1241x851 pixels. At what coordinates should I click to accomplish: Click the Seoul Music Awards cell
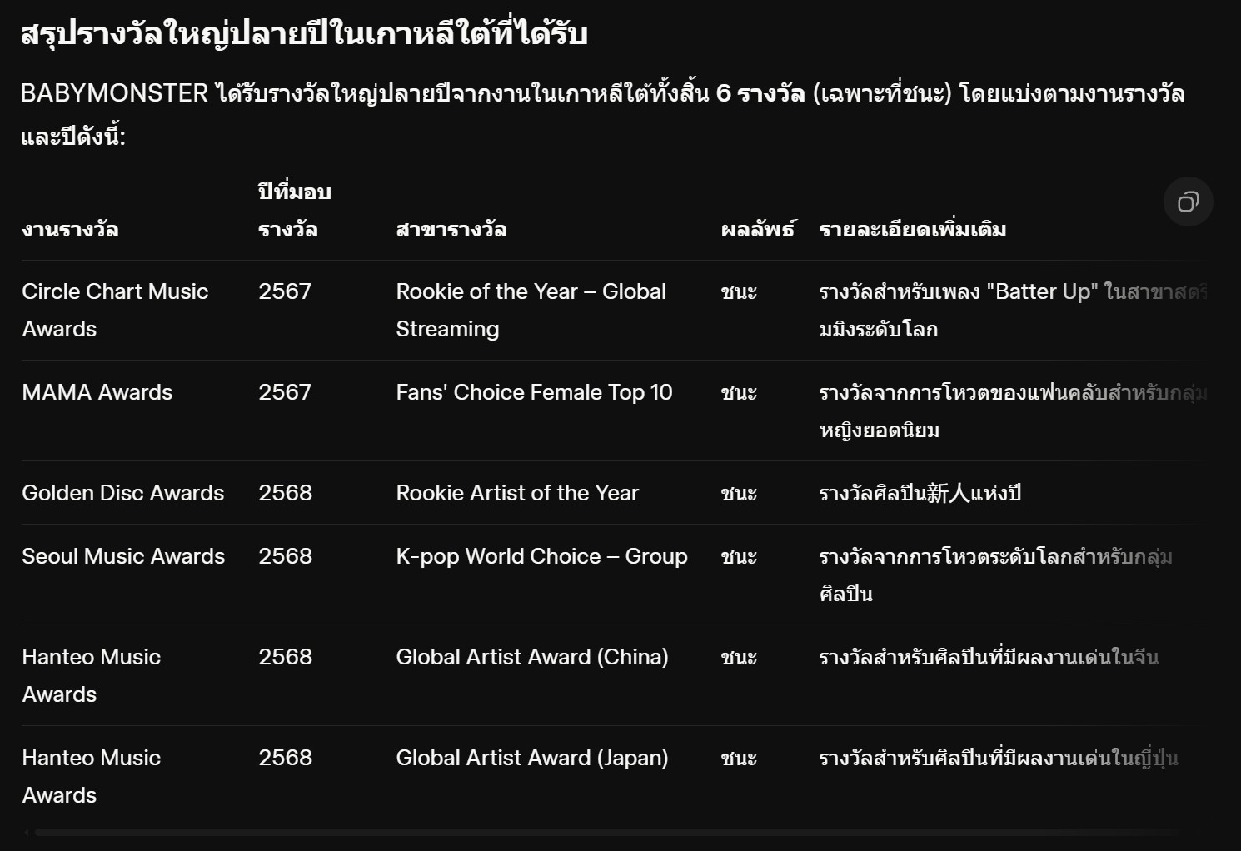123,556
